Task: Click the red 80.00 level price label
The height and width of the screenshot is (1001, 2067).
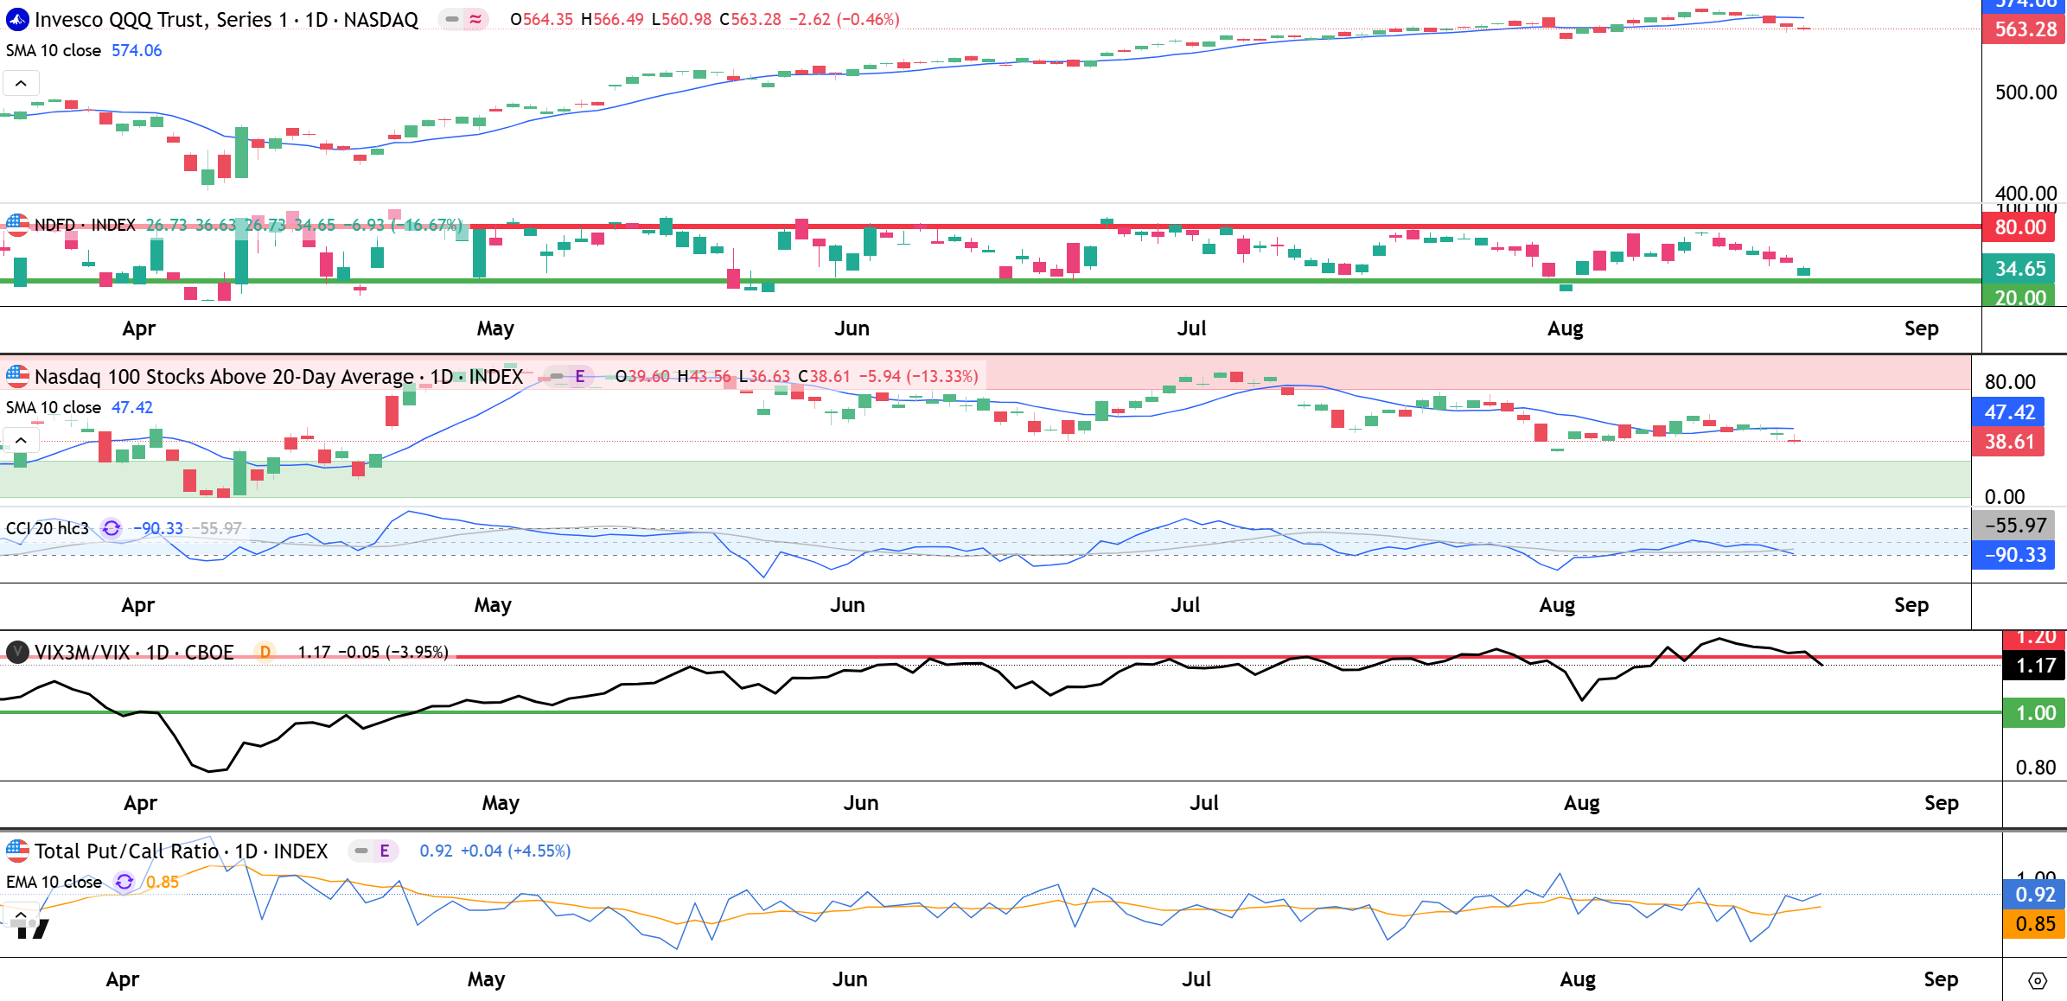Action: (2019, 227)
